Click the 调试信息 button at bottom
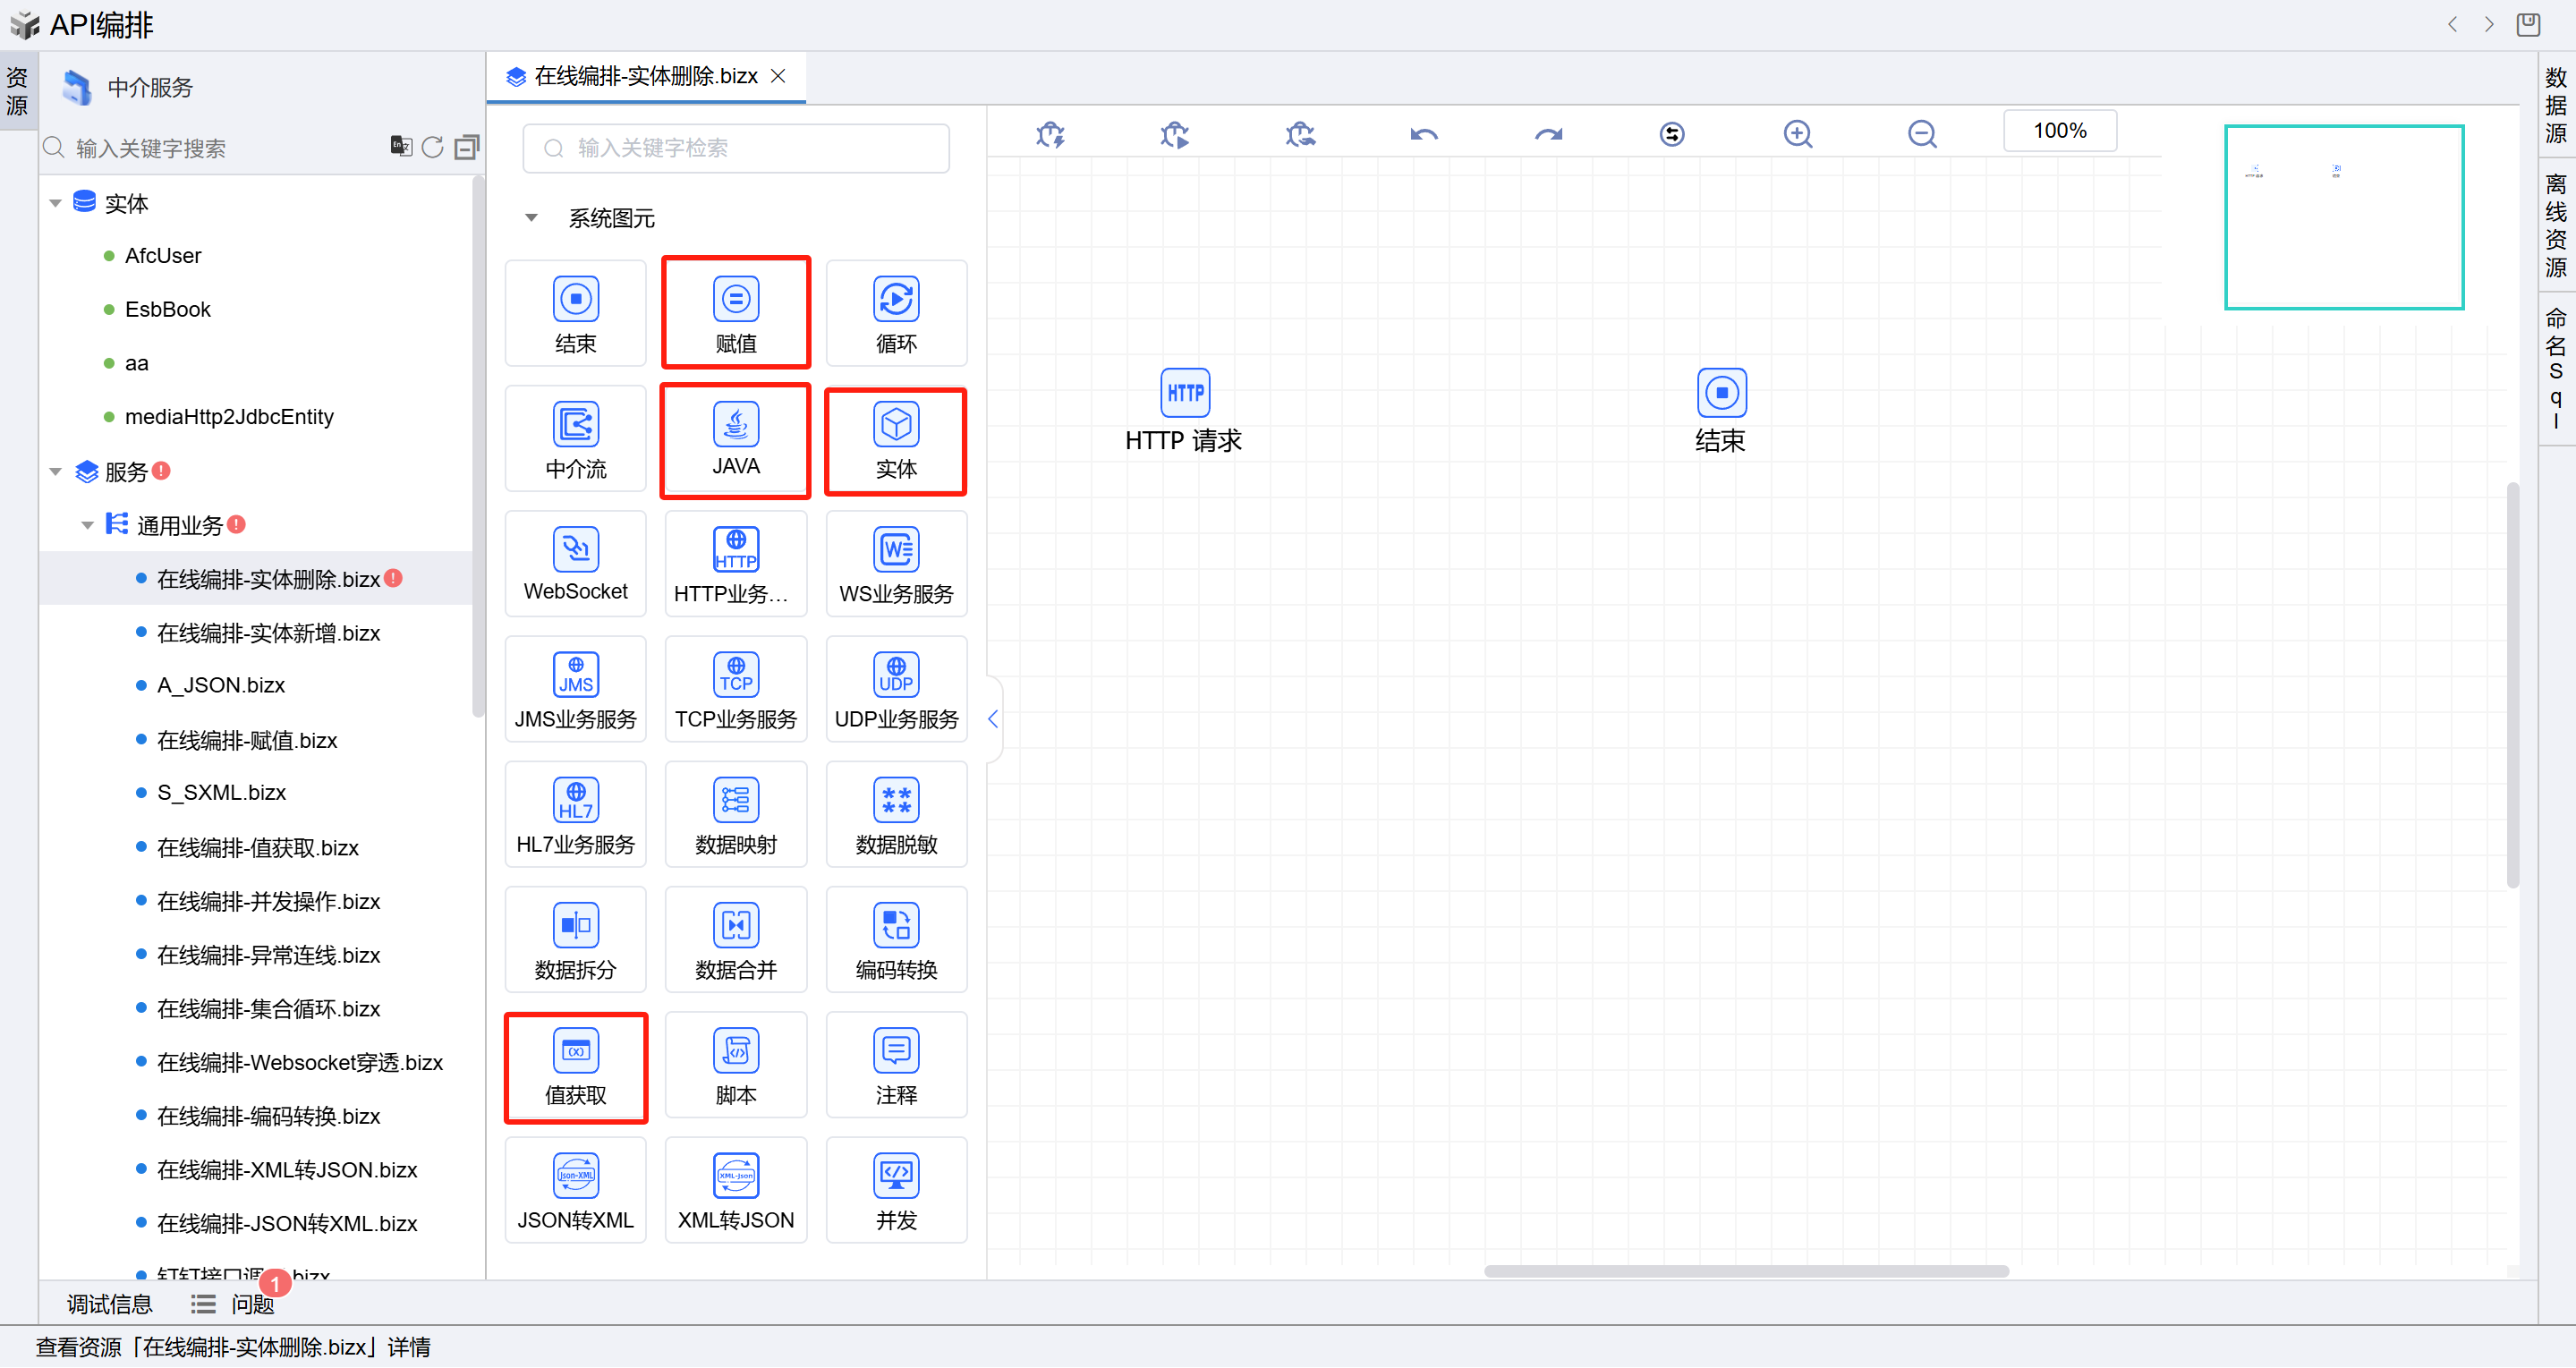This screenshot has width=2576, height=1368. pos(109,1304)
